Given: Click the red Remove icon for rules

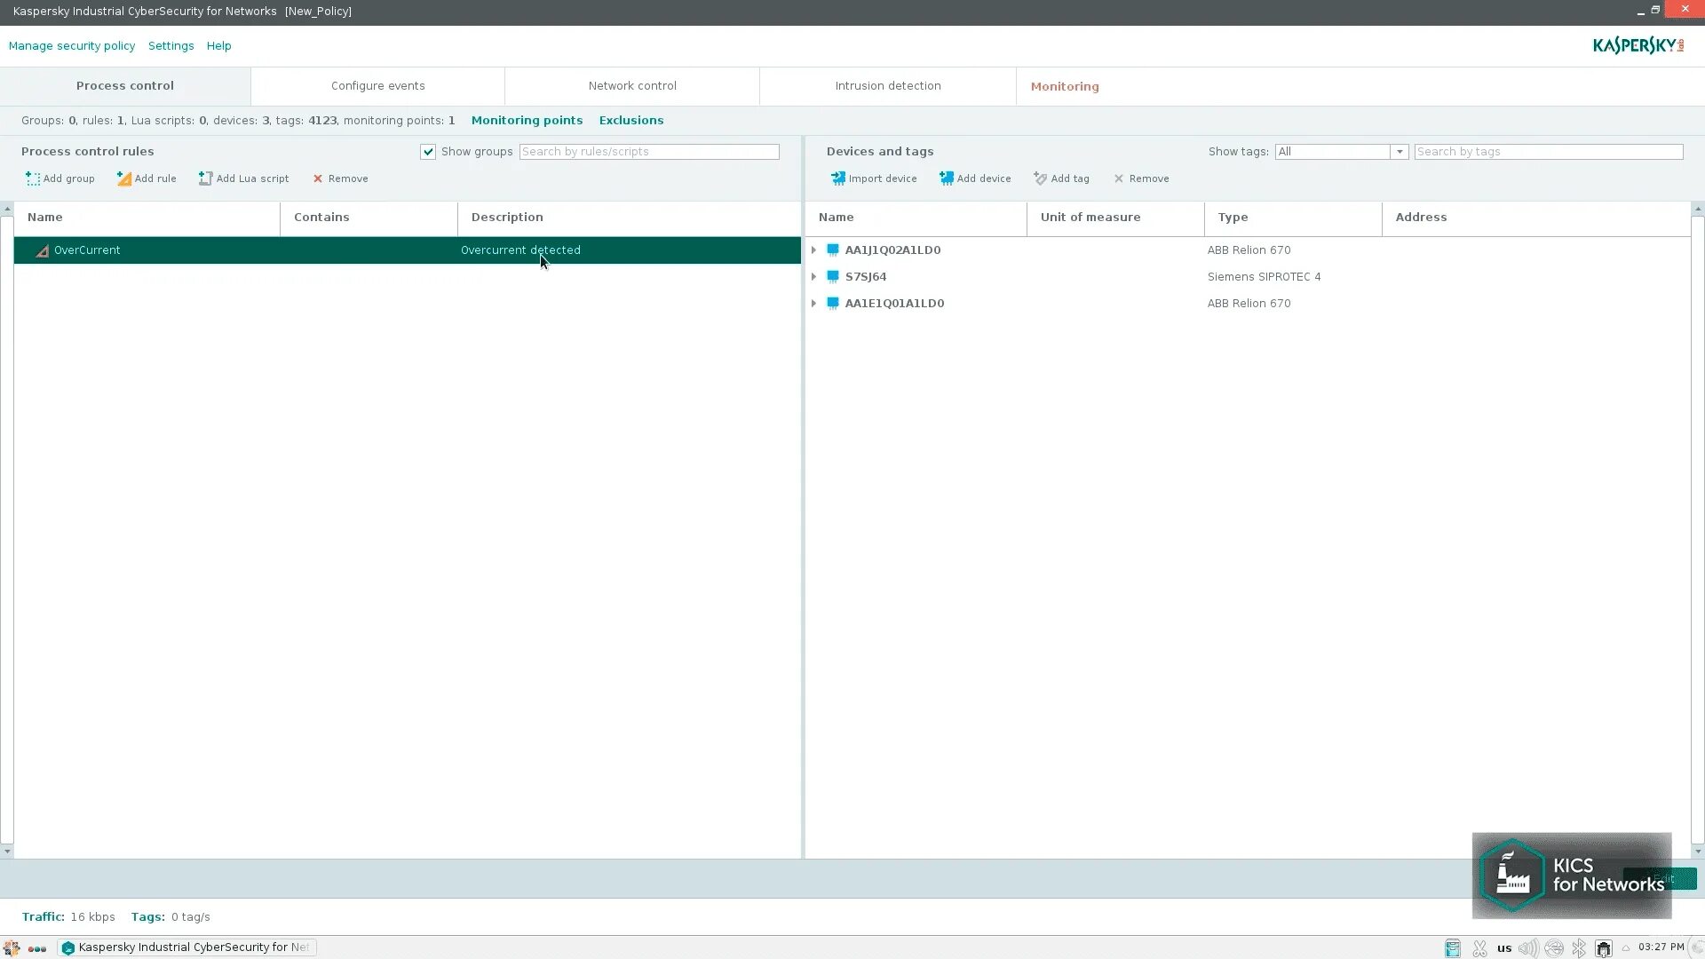Looking at the screenshot, I should point(318,178).
